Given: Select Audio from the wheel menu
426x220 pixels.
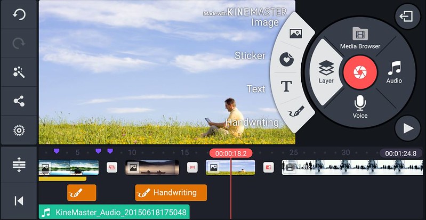Looking at the screenshot, I should (394, 72).
